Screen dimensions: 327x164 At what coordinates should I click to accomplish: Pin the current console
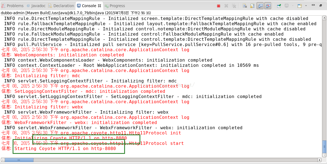pyautogui.click(x=279, y=6)
